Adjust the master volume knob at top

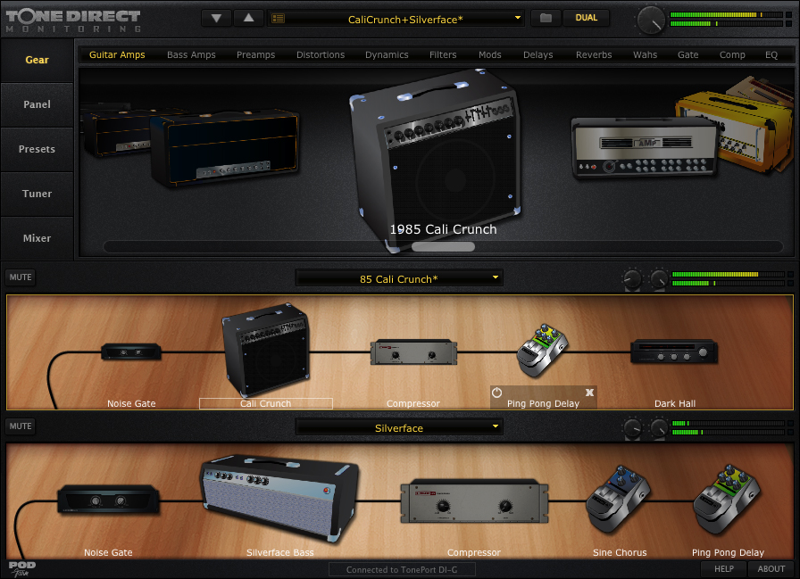point(651,19)
